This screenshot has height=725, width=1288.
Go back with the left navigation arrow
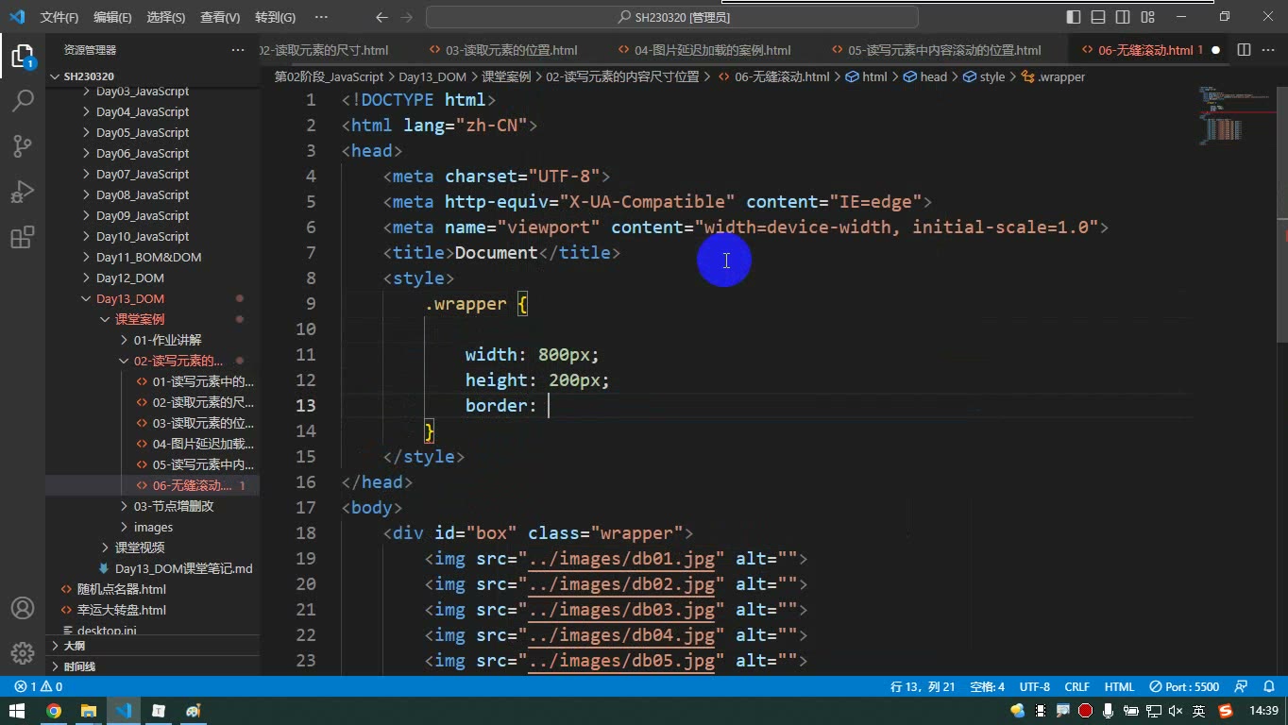point(381,17)
